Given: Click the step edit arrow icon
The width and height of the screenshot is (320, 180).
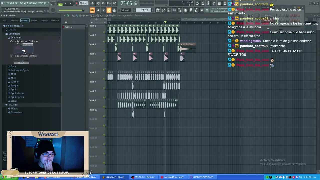Looking at the screenshot, I should 98,10.
